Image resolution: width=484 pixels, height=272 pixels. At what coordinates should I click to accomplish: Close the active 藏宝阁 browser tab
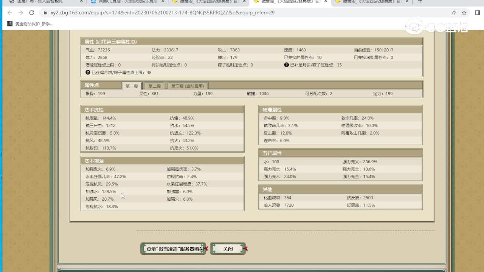click(x=326, y=2)
